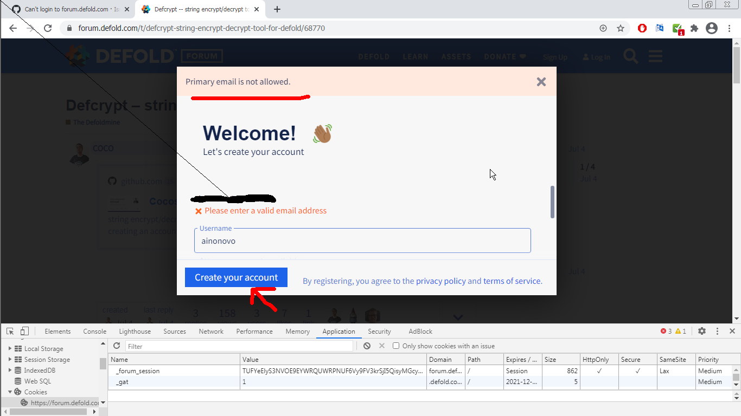This screenshot has width=741, height=416.
Task: Open the forum search magnifier icon
Action: point(630,56)
